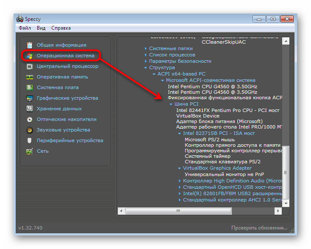Click the hard drive icon for Хранение данных
This screenshot has height=249, width=311.
point(30,109)
